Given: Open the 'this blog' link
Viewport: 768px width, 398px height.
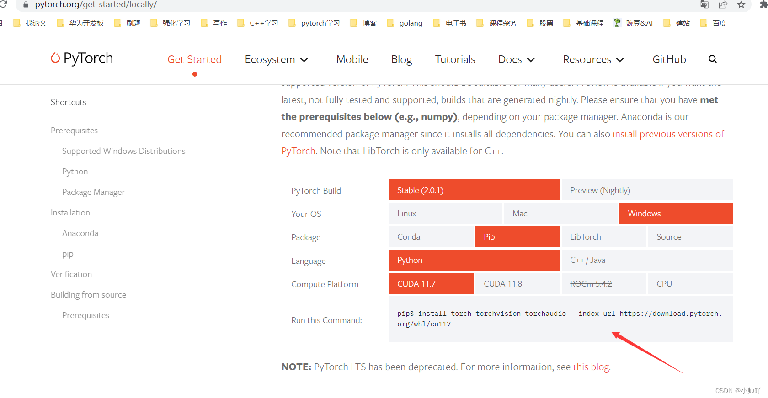Looking at the screenshot, I should click(591, 367).
